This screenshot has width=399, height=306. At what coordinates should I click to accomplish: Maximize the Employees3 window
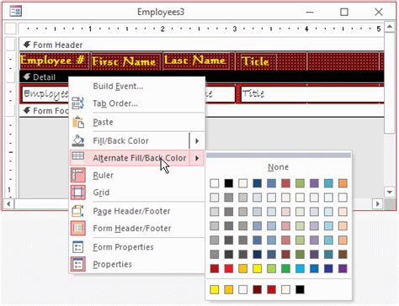[x=344, y=12]
